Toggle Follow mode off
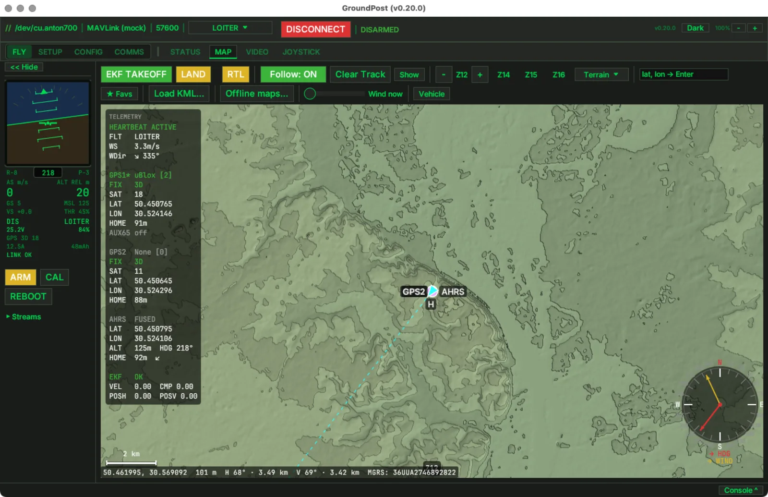Viewport: 768px width, 497px height. click(x=293, y=74)
